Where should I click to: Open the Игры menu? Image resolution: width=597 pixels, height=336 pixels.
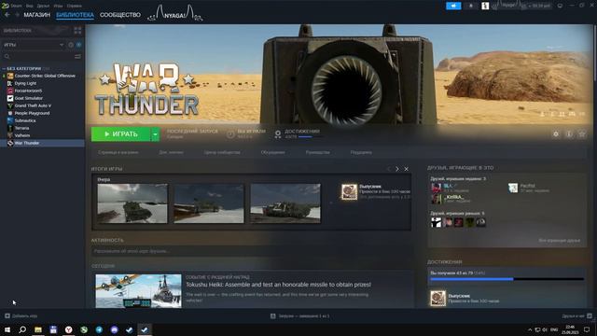tap(58, 6)
